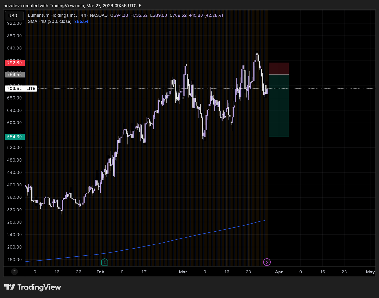
Task: Click the green E earnings marker
Action: (x=105, y=262)
